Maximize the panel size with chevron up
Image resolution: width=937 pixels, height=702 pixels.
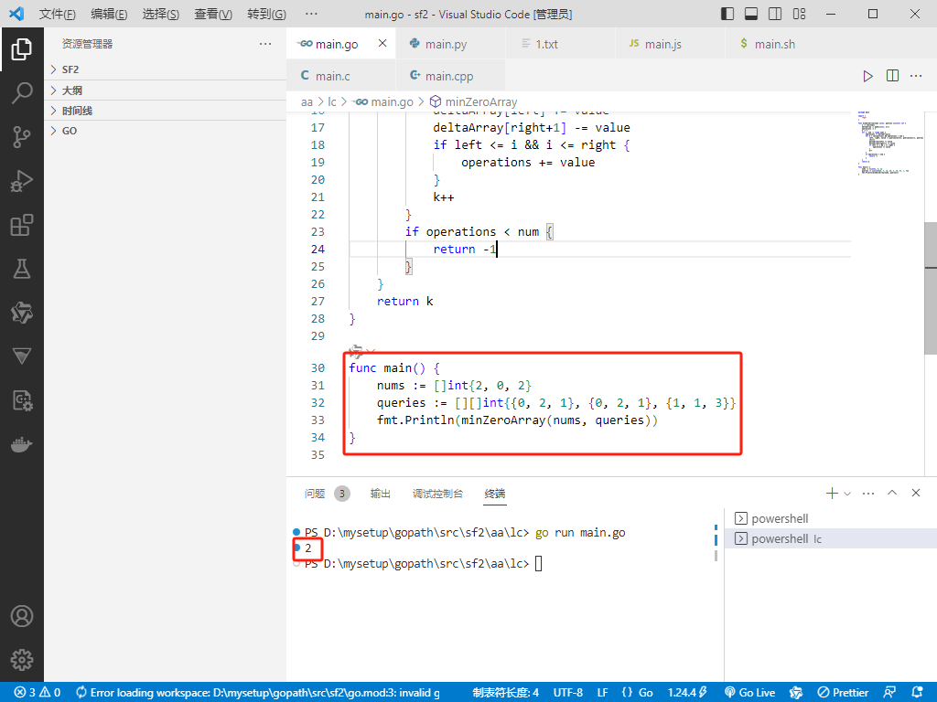[892, 493]
